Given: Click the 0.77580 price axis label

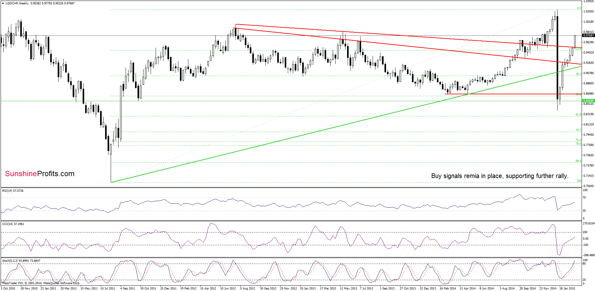Looking at the screenshot, I should (x=588, y=145).
